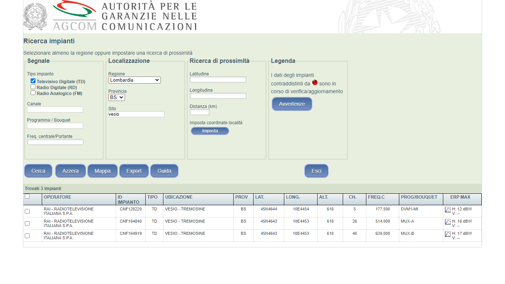Click the 626,000 frequency value

click(x=382, y=233)
